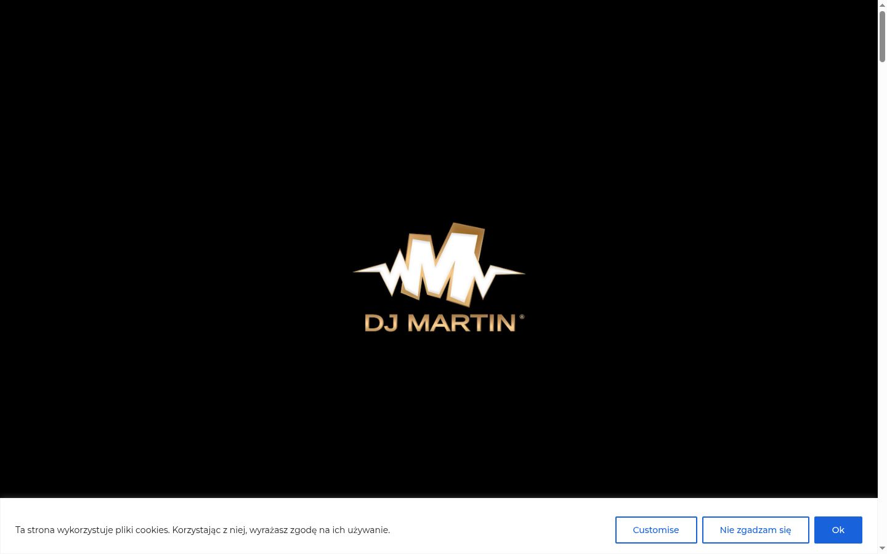This screenshot has width=887, height=554.
Task: Click the Customise cookies button
Action: (x=656, y=530)
